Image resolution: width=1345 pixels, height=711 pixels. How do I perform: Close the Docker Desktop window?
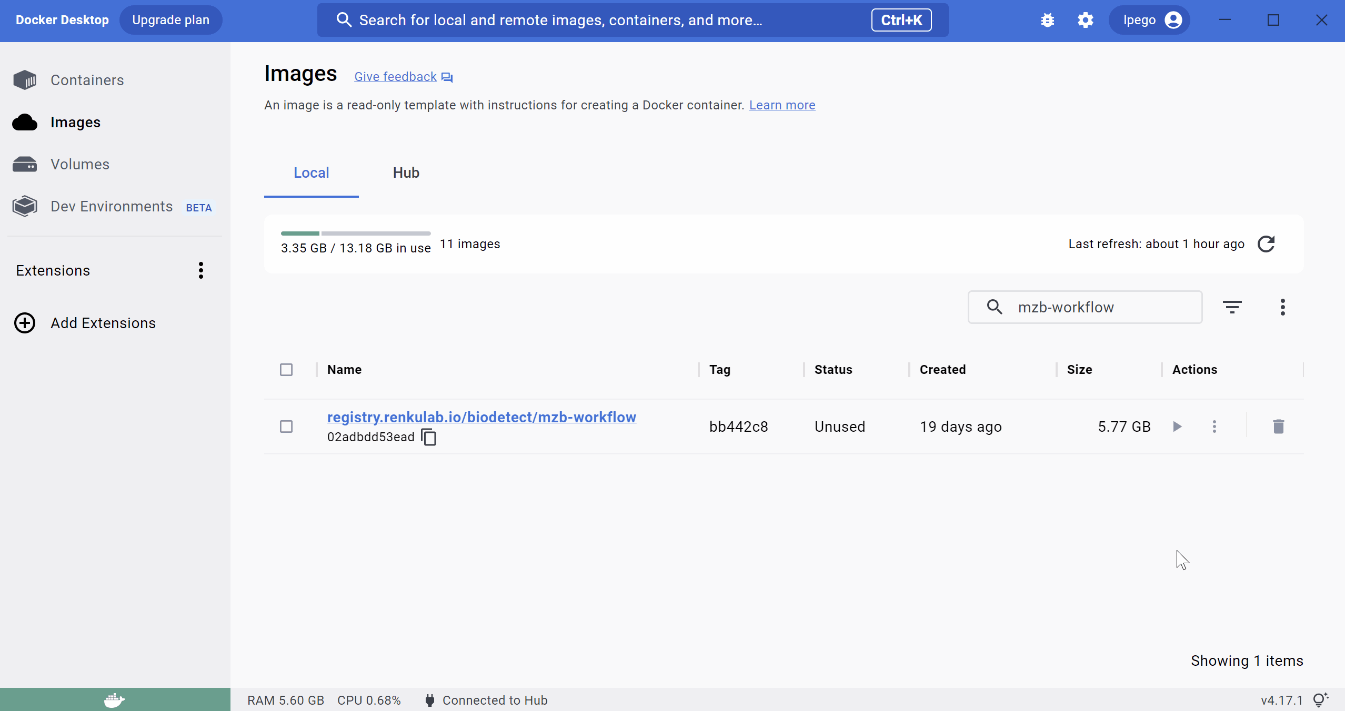pyautogui.click(x=1322, y=20)
